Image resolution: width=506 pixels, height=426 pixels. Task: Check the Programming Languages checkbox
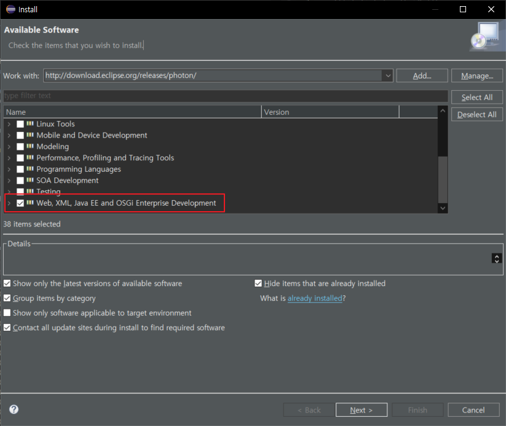(20, 169)
